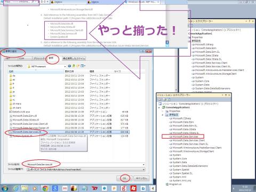
Task: Expand the Properties node in Solution Explorer
Action: click(163, 111)
